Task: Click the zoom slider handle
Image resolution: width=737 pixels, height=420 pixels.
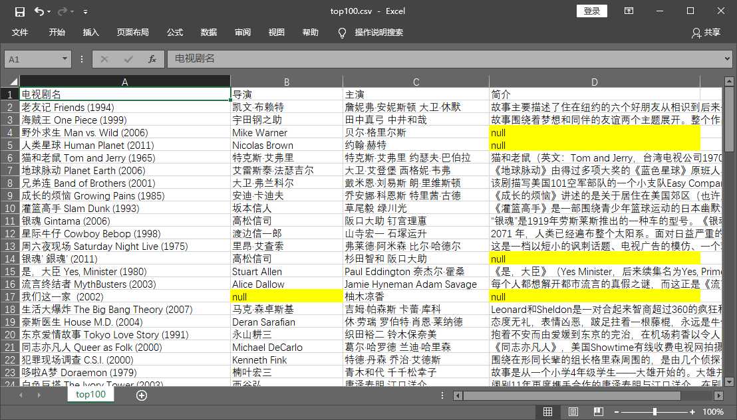Action: pos(655,412)
